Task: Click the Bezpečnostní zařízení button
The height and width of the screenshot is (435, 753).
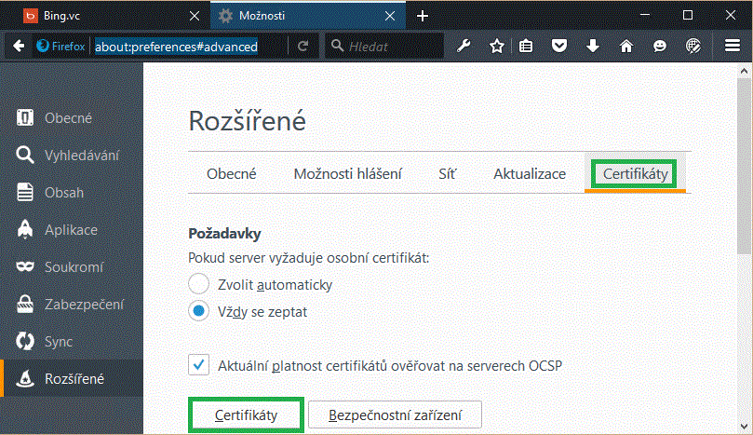Action: point(395,415)
